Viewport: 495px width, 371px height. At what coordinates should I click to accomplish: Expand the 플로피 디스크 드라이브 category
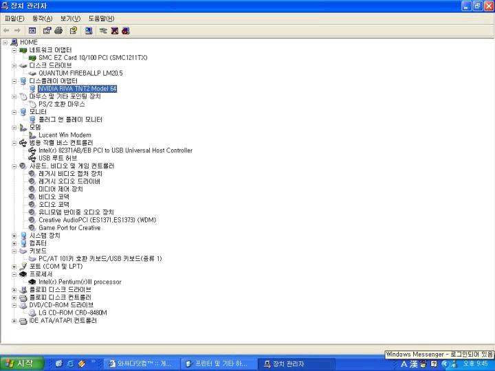(x=14, y=290)
